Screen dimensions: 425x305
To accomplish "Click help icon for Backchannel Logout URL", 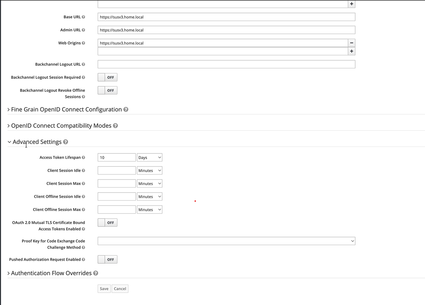I will point(84,64).
